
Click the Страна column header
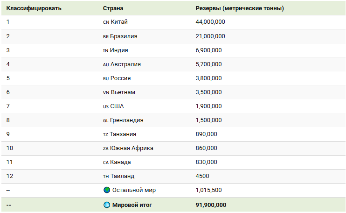[113, 8]
